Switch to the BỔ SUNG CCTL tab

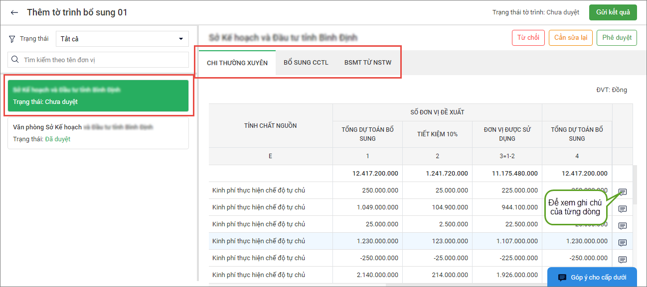pos(306,63)
